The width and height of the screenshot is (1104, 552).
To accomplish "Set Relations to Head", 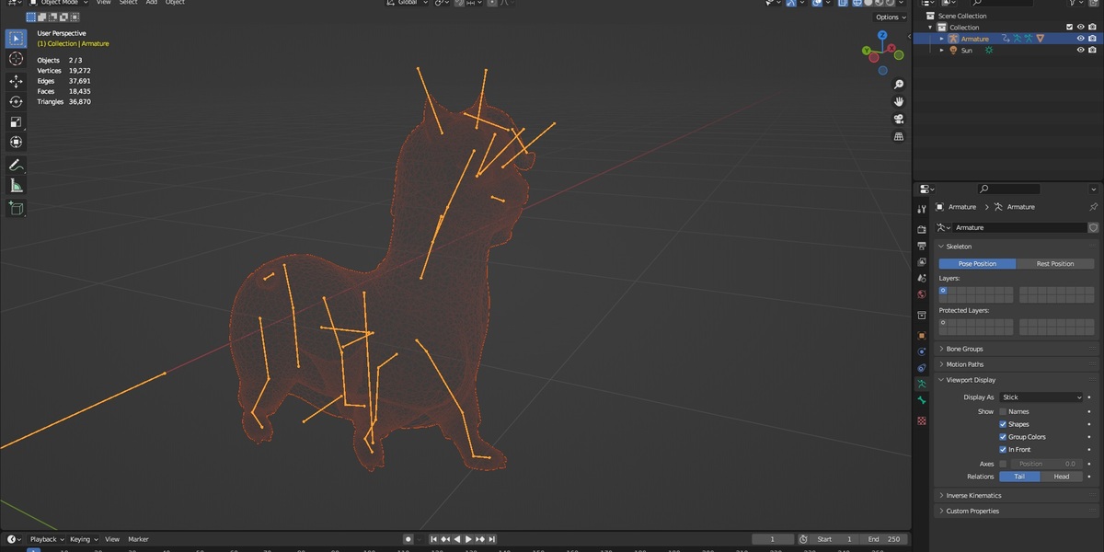I will (x=1062, y=477).
